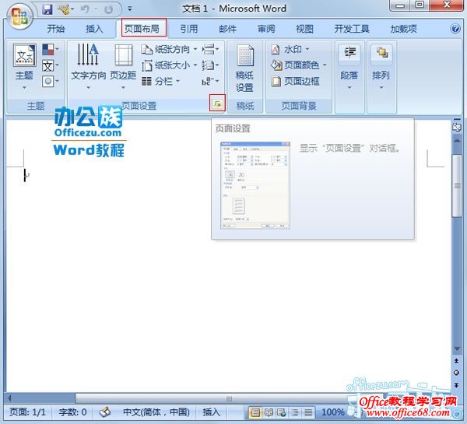Viewport: 467px width, 424px height.
Task: Click the Select Browse Object circle button
Action: point(457,373)
